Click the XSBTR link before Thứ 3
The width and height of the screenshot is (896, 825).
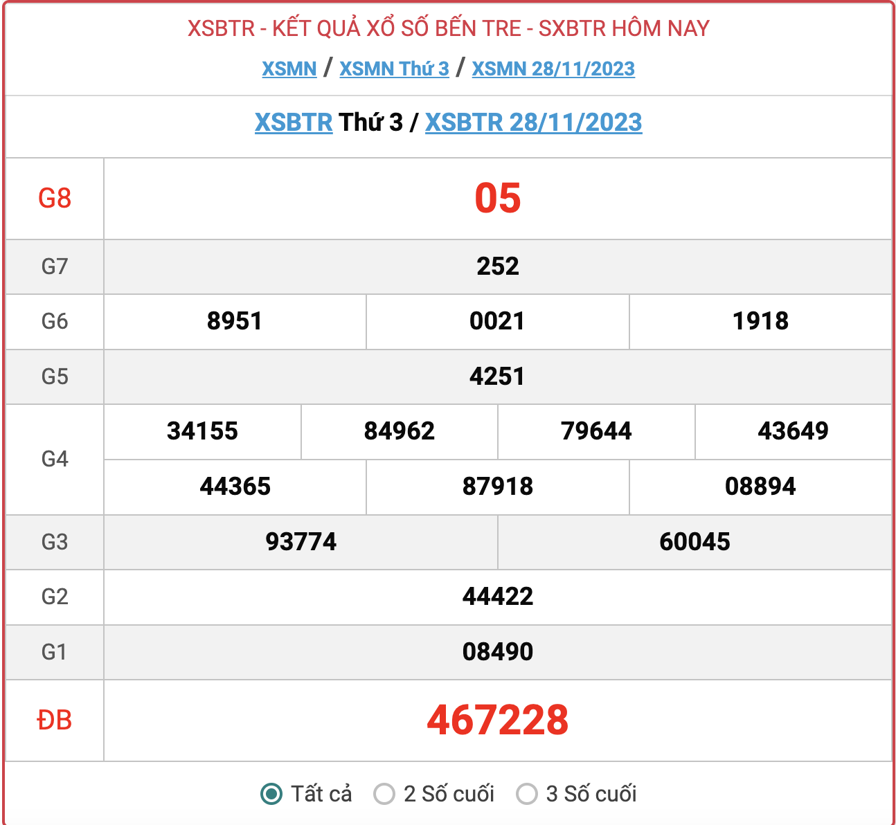pos(294,123)
